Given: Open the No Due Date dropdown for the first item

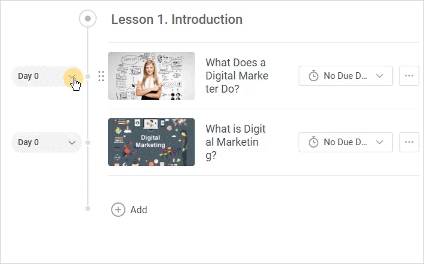Looking at the screenshot, I should click(346, 76).
